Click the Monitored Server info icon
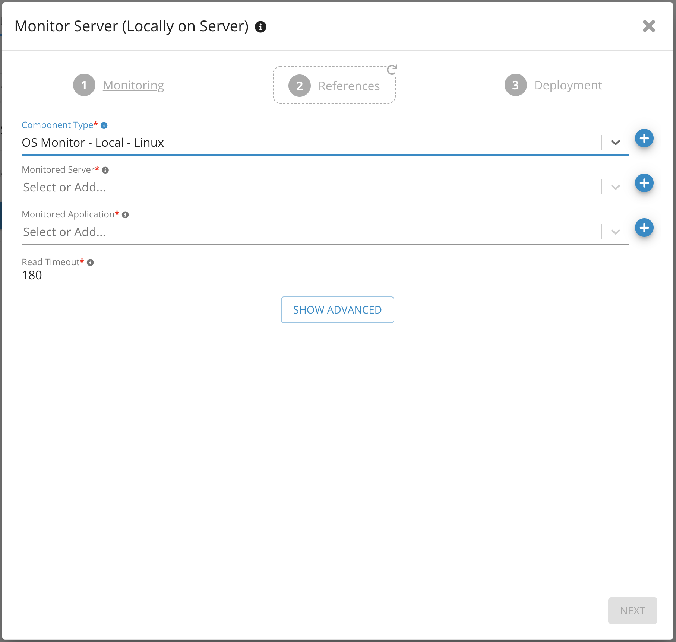Image resolution: width=676 pixels, height=642 pixels. 105,170
